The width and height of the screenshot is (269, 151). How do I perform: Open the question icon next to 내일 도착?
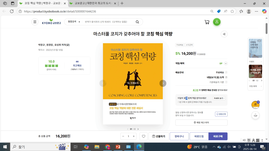[x=226, y=77]
